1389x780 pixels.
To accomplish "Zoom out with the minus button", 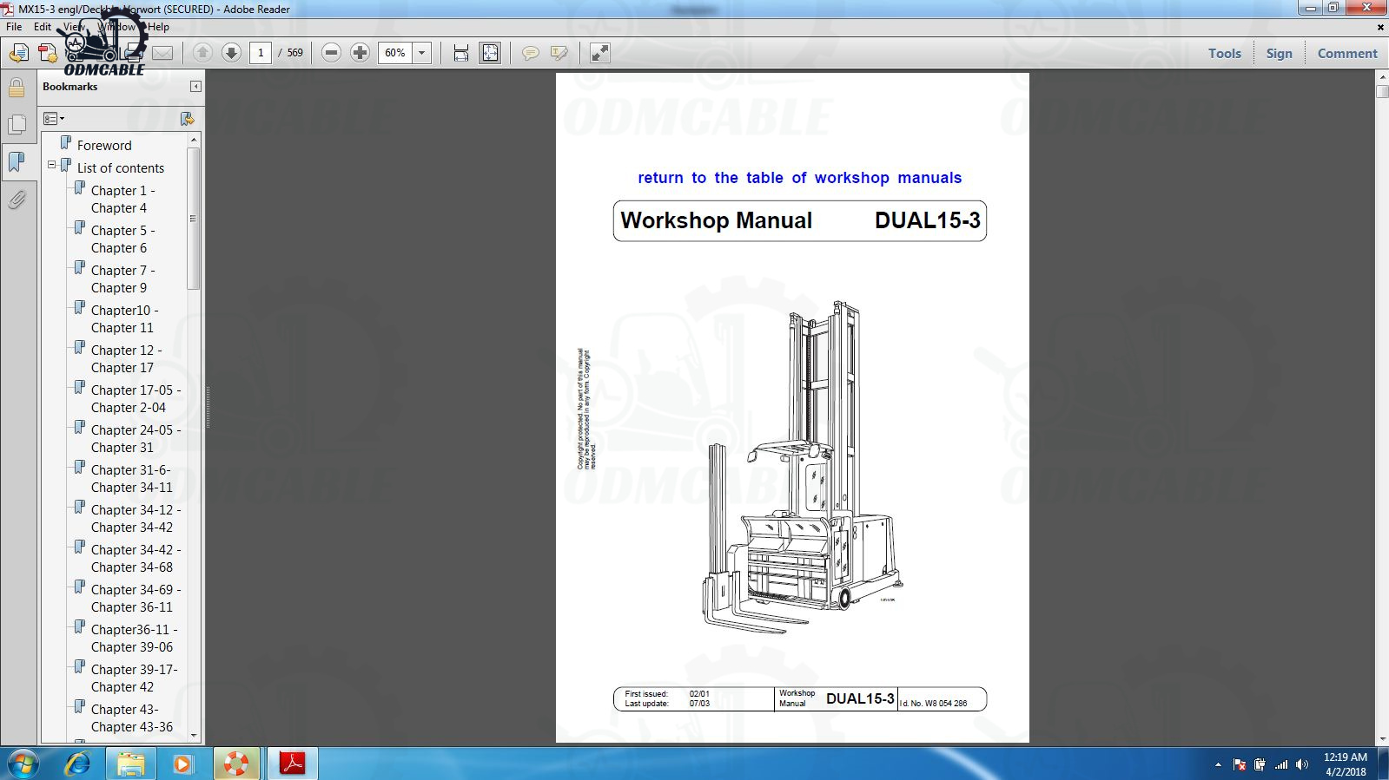I will (331, 53).
